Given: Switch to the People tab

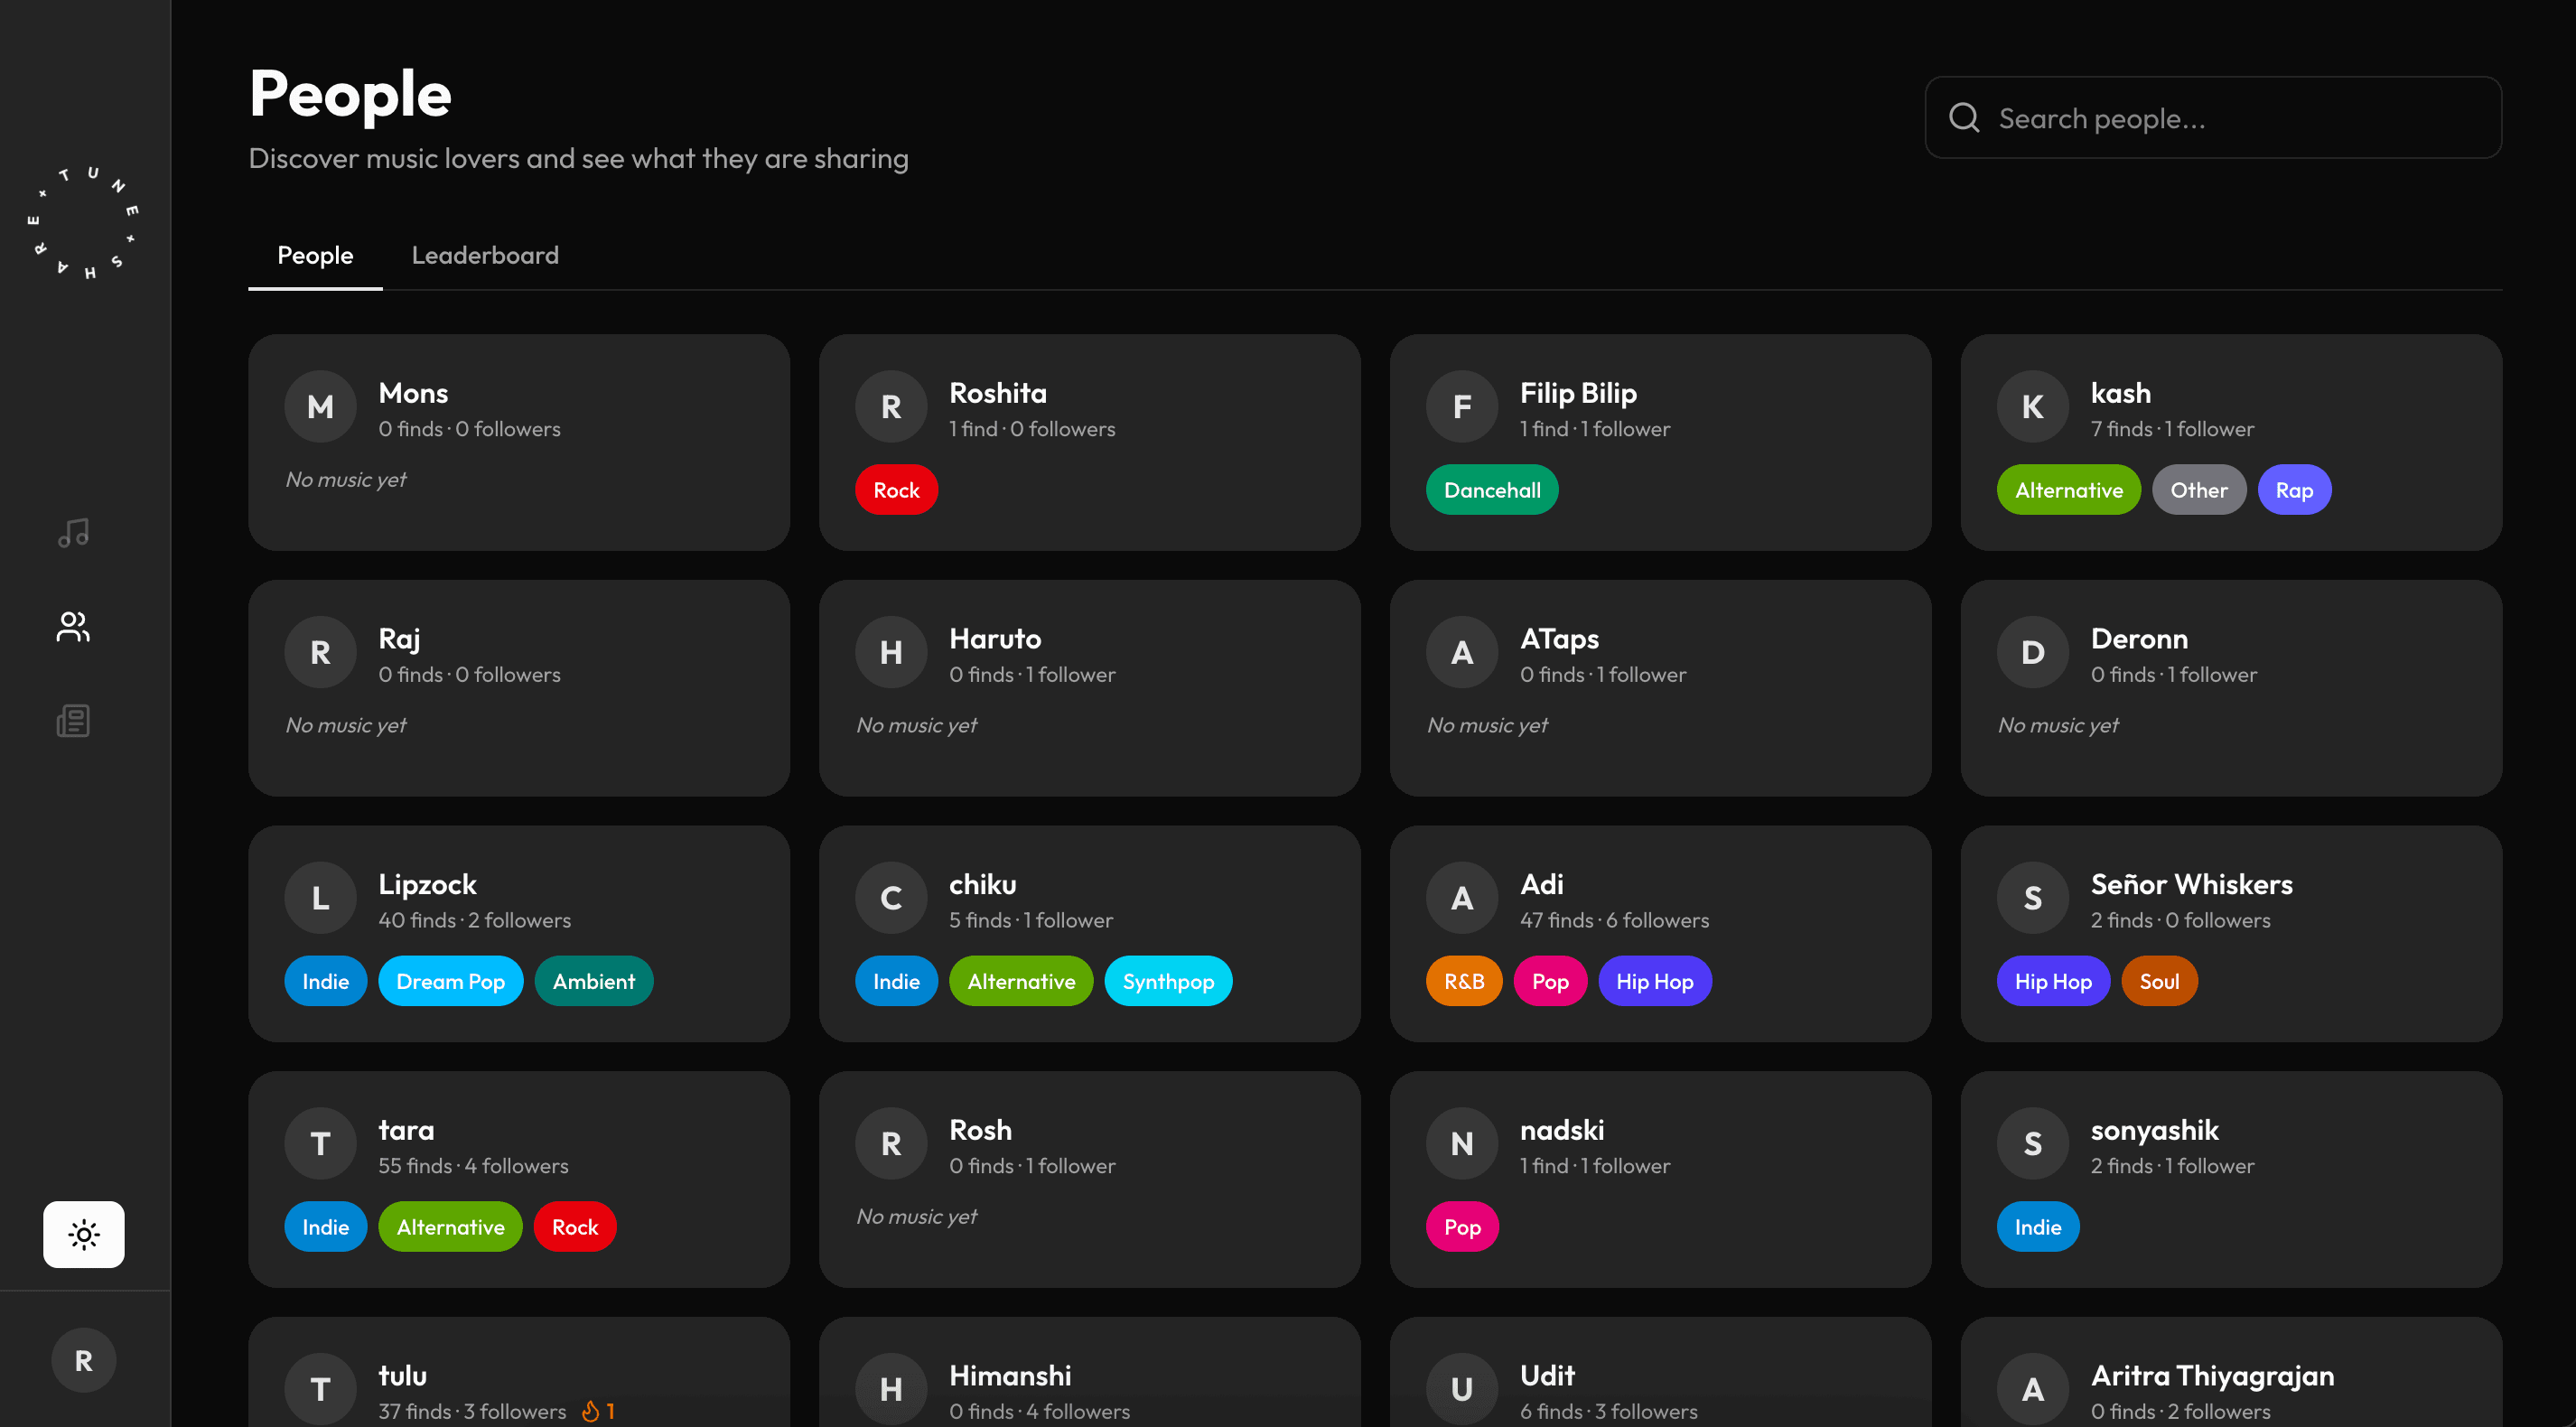Looking at the screenshot, I should coord(315,255).
